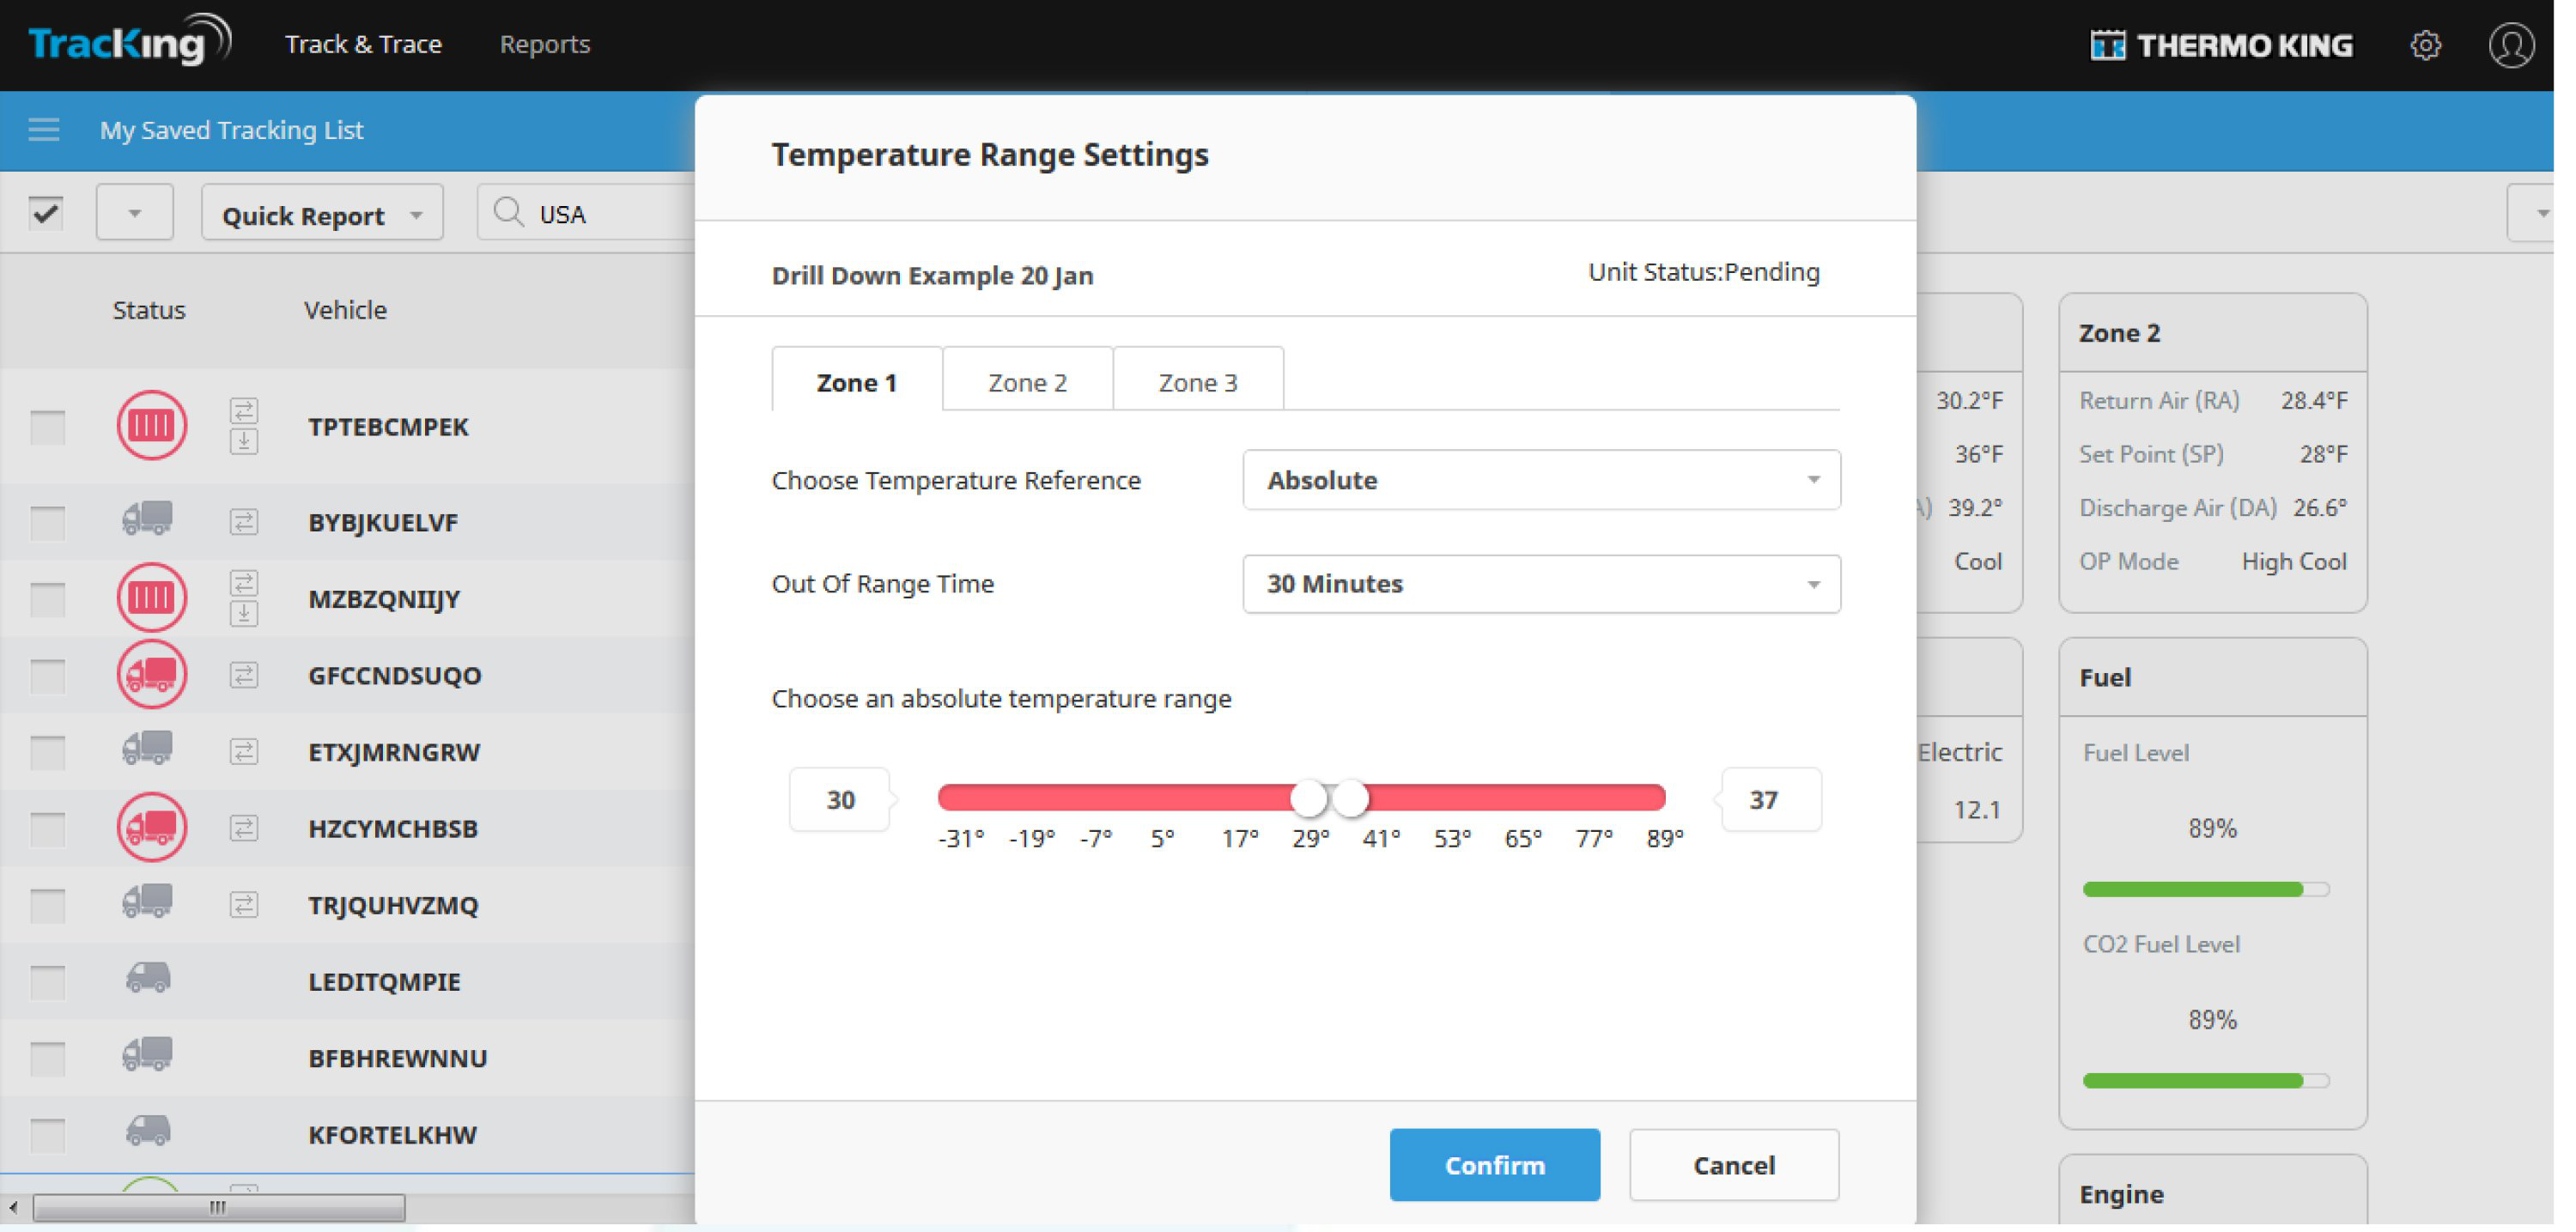Click the right temperature slider handle
The height and width of the screenshot is (1232, 2576).
pyautogui.click(x=1351, y=798)
